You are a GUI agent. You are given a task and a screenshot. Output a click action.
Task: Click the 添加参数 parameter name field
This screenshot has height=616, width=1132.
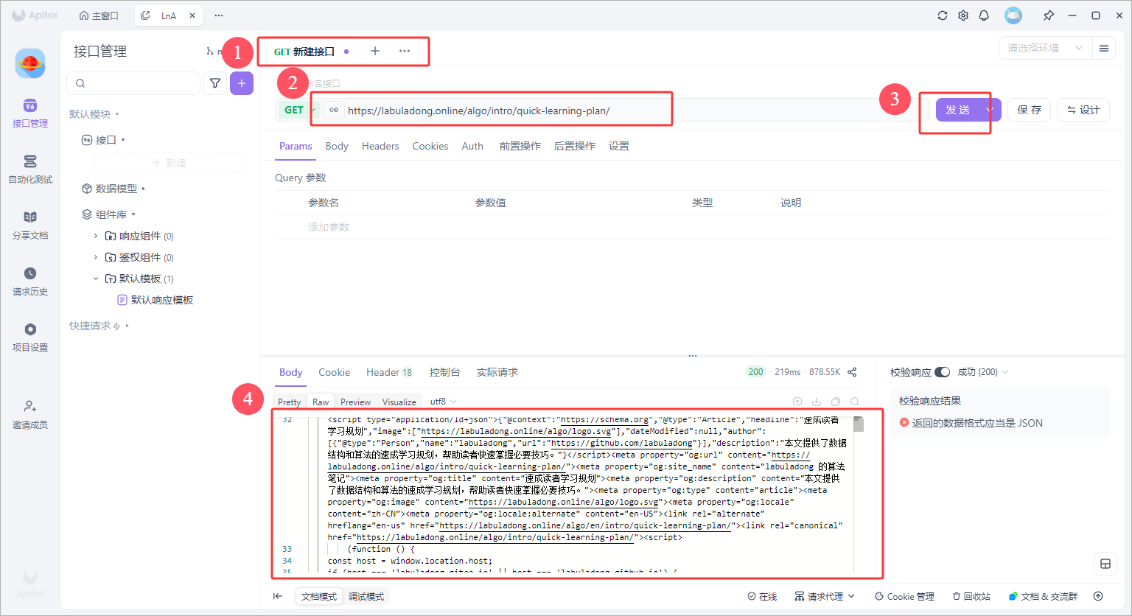coord(329,227)
